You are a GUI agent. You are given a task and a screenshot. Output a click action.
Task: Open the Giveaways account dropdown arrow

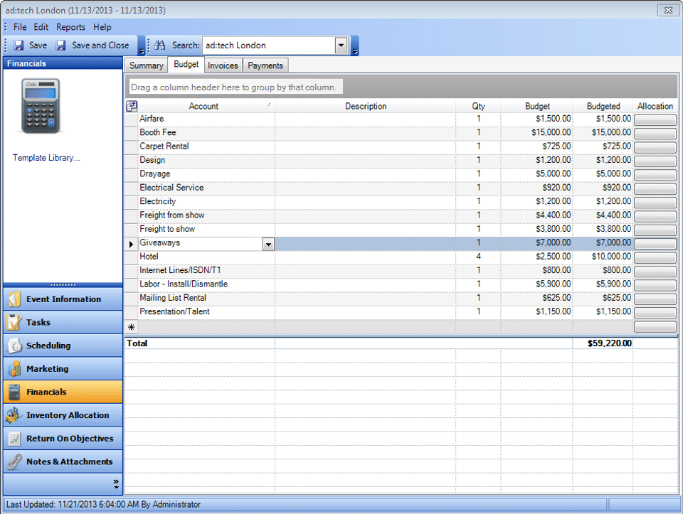[x=268, y=244]
